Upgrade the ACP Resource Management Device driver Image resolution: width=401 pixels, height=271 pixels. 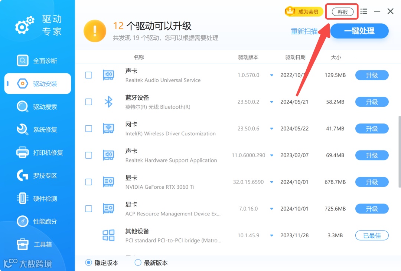click(372, 209)
